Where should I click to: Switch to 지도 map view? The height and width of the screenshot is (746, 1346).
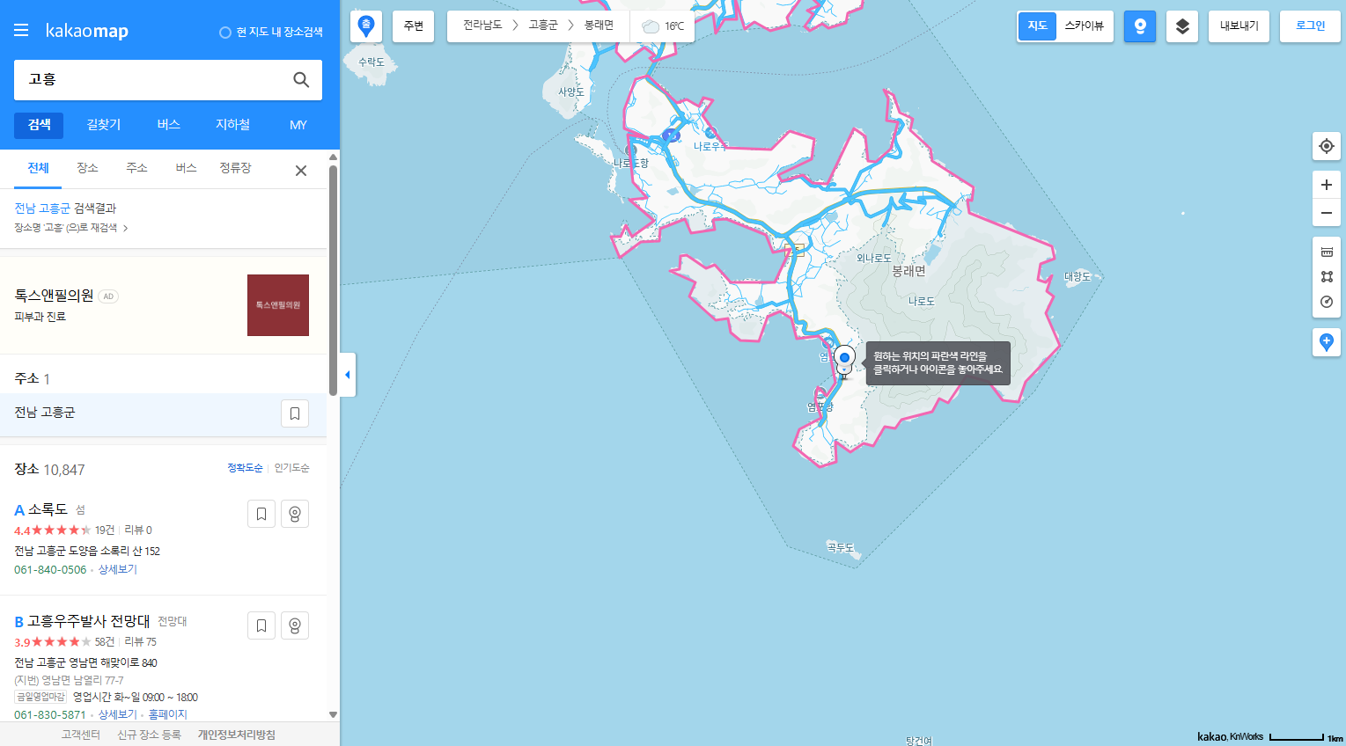pyautogui.click(x=1038, y=26)
